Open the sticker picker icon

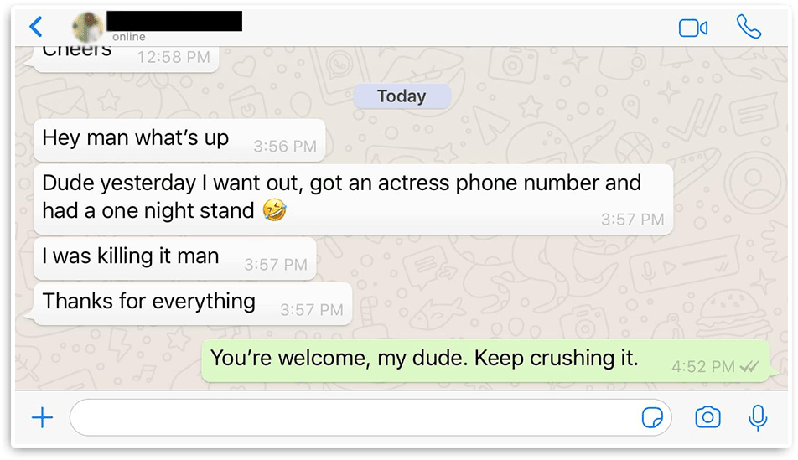coord(652,418)
